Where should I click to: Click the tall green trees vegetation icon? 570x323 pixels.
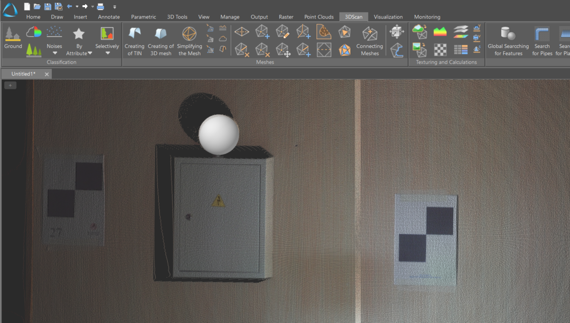33,49
